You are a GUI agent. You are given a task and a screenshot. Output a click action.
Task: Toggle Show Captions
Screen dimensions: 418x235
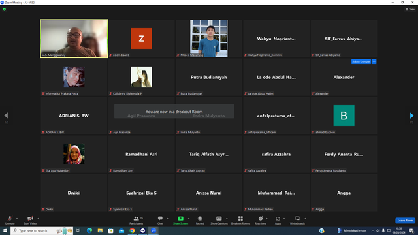[219, 220]
